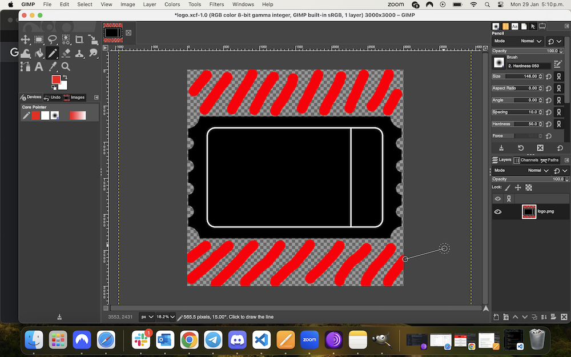
Task: Click the brush name field Hardness 050
Action: tap(528, 66)
